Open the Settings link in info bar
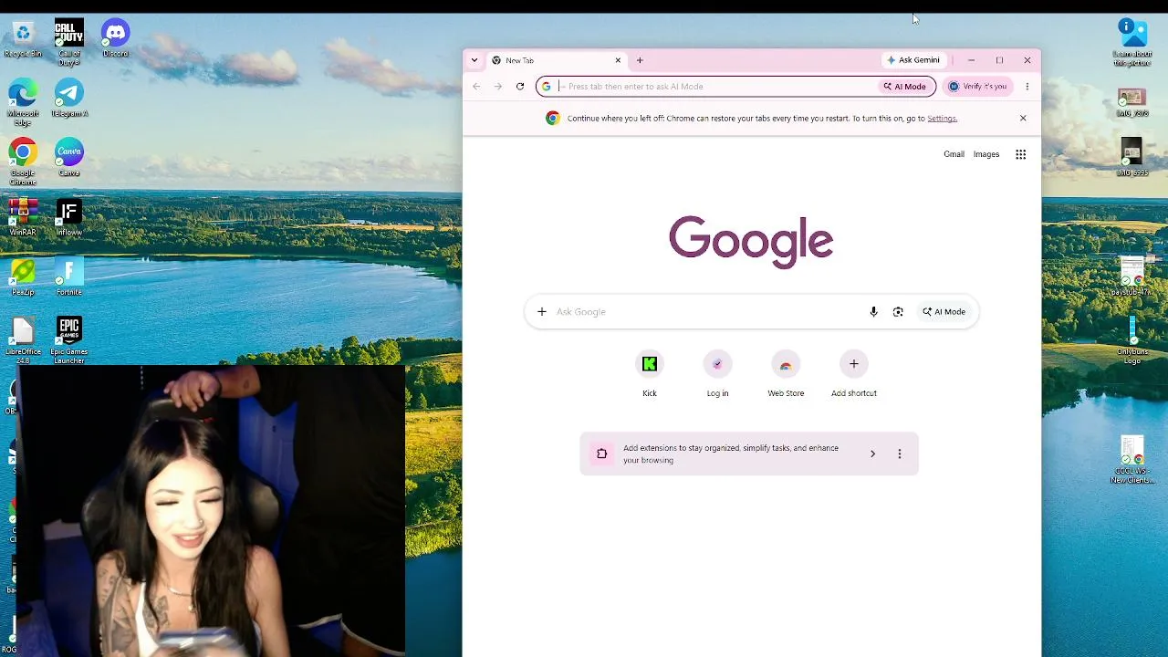This screenshot has height=657, width=1168. [942, 119]
